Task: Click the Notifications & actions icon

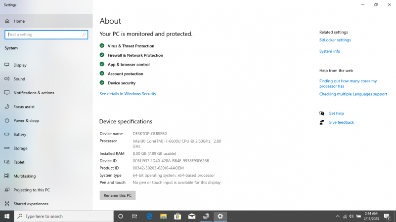Action: click(7, 93)
